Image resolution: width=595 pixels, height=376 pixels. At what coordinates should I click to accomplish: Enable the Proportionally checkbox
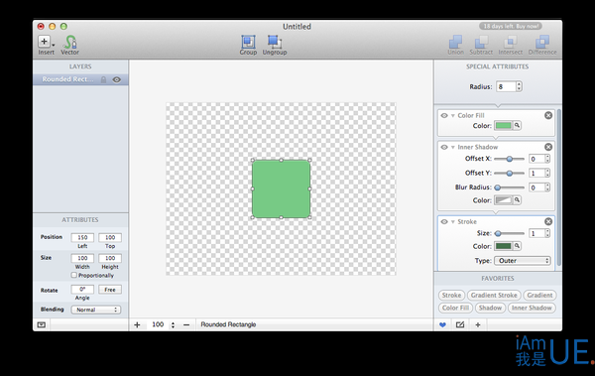pyautogui.click(x=74, y=275)
